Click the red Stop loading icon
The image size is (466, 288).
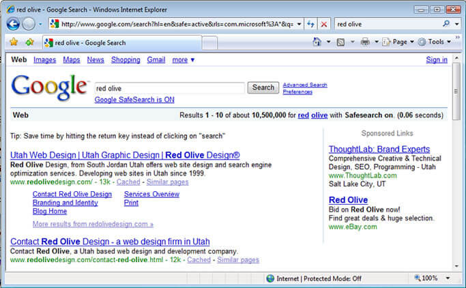point(324,24)
